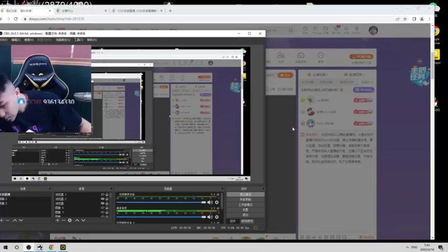Toggle visibility of 图像 3 source

pos(102,212)
